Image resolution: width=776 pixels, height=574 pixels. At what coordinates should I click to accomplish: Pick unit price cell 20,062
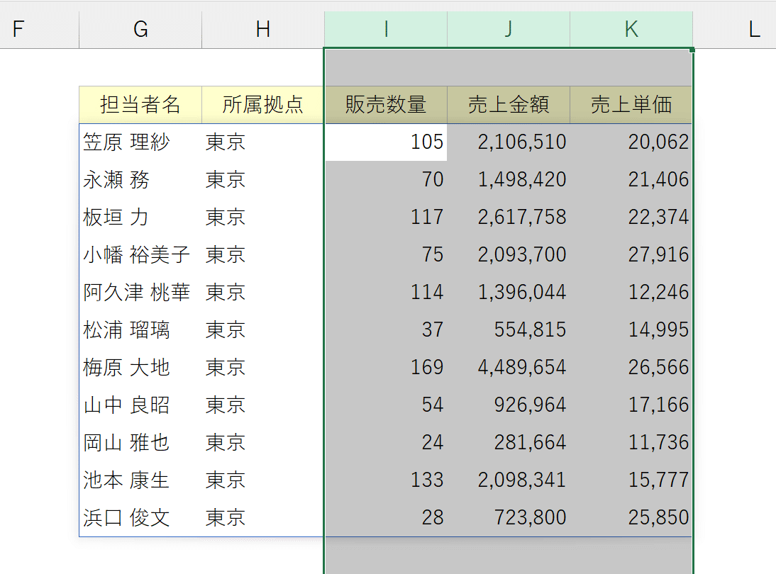[x=631, y=142]
